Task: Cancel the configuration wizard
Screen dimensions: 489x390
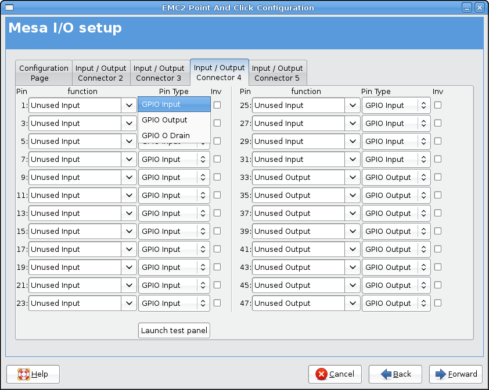Action: click(335, 374)
